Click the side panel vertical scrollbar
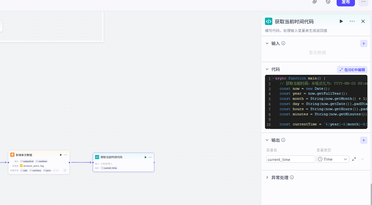The height and width of the screenshot is (205, 372). click(x=371, y=195)
